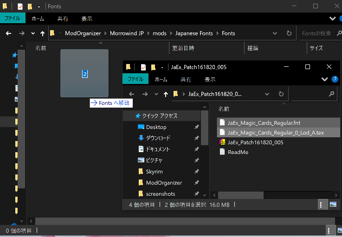
Task: Click refresh button in the Fonts window
Action: 289,33
